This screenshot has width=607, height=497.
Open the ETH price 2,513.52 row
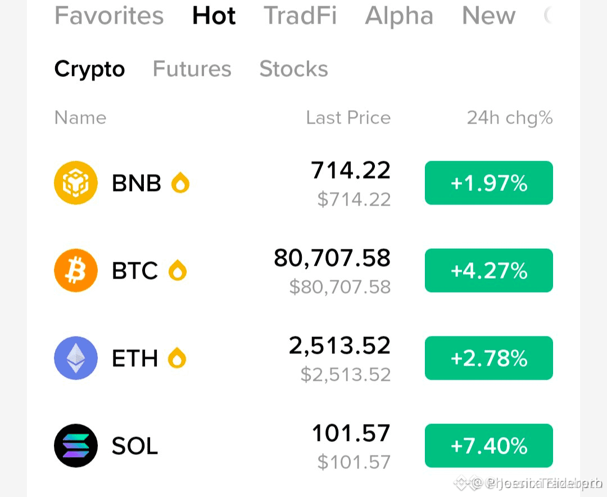303,358
